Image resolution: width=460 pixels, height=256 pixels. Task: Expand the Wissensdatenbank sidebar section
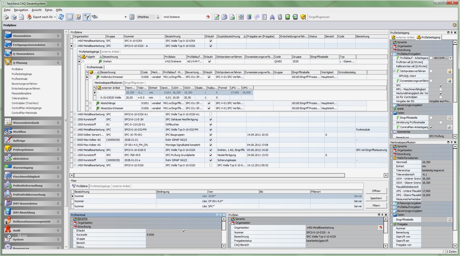(57, 122)
